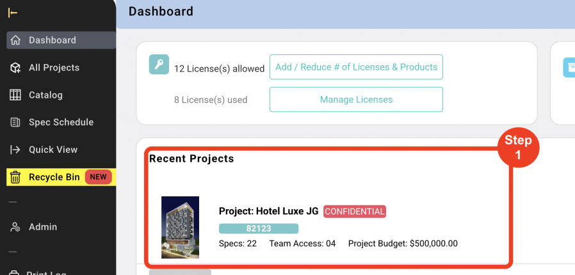Collapse the sidebar using the arrow icon

[x=13, y=13]
